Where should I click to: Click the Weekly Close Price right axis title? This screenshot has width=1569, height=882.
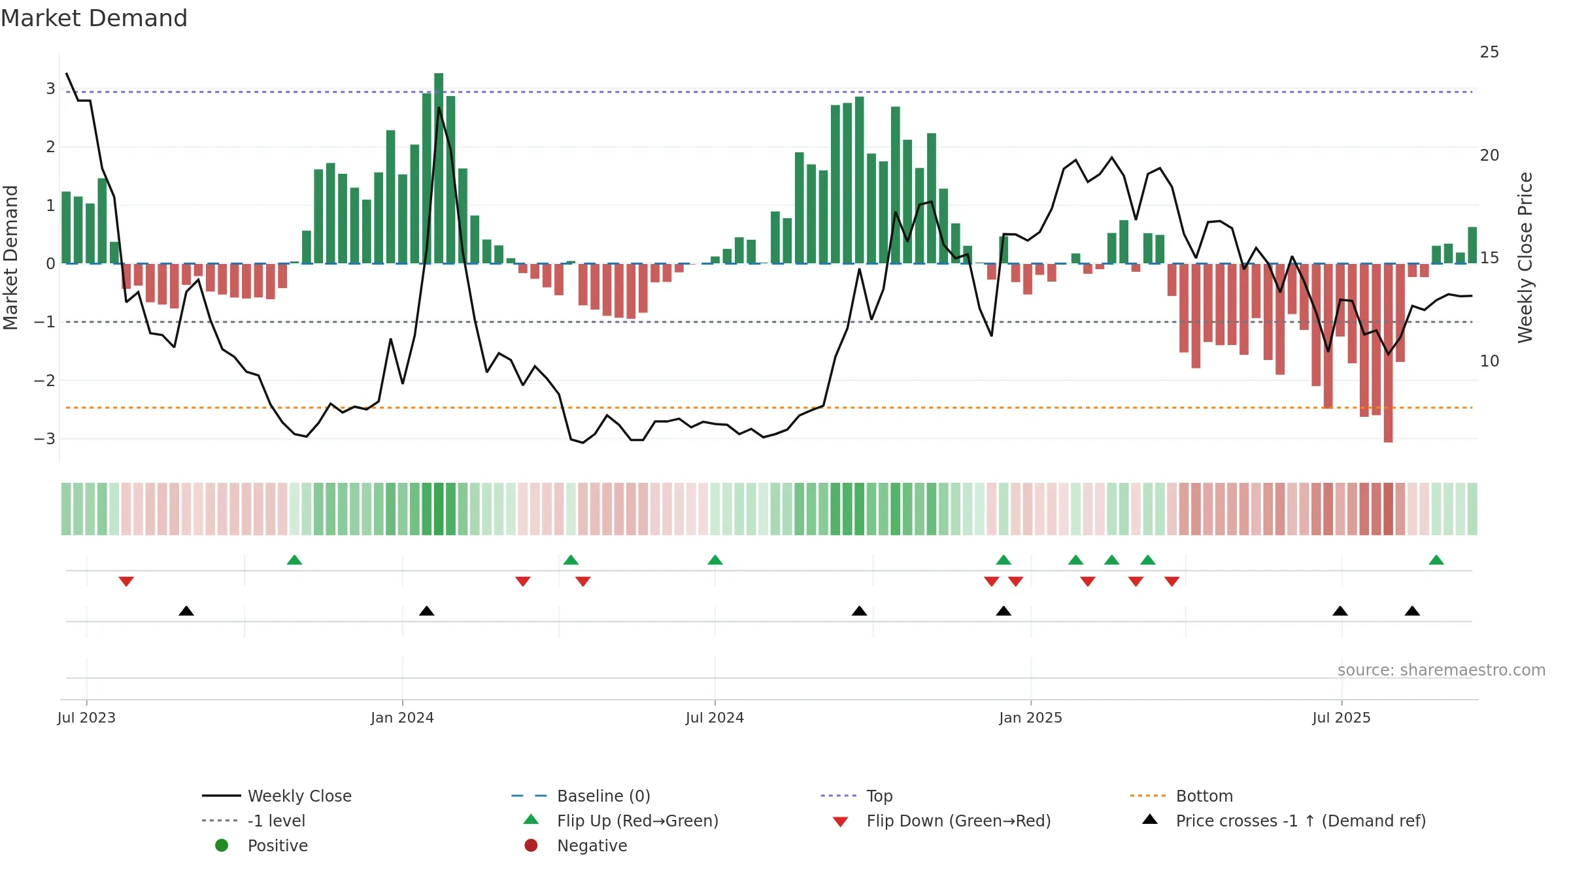[x=1525, y=257]
